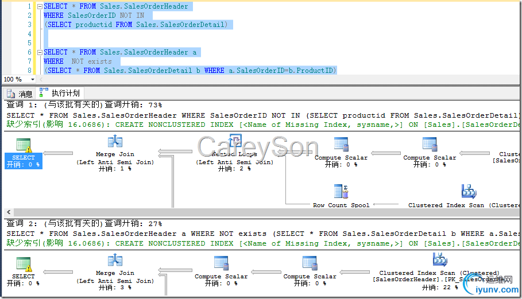Collapse the first SELECT statement on line 1
The height and width of the screenshot is (299, 522).
[x=40, y=6]
